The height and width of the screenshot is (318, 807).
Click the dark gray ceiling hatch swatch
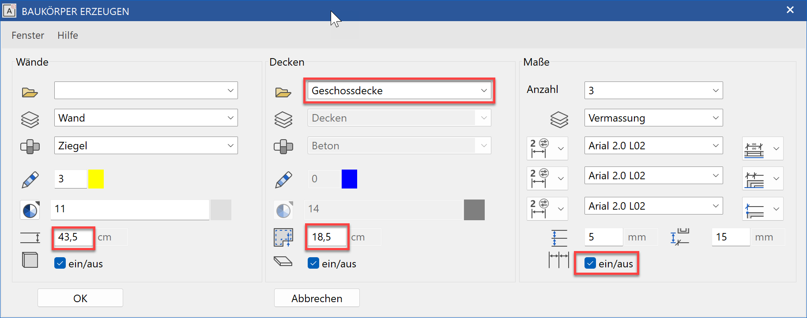(x=474, y=210)
